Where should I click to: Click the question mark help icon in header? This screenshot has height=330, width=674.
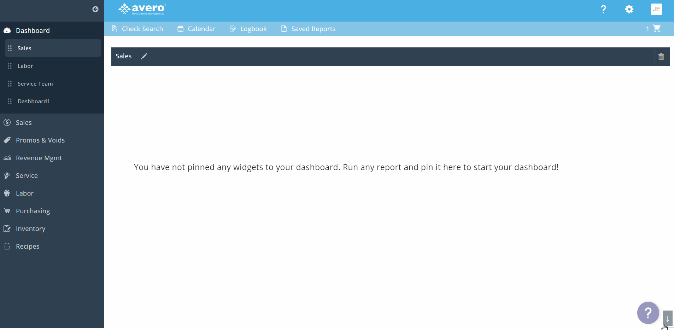pos(603,10)
